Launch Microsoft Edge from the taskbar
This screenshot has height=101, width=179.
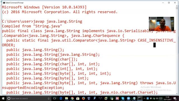click(61, 98)
